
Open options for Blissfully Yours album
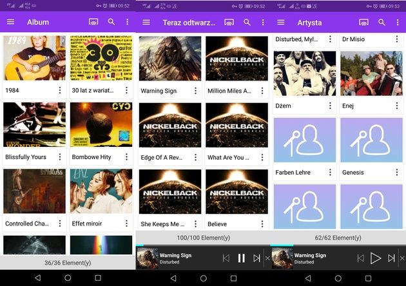(x=60, y=157)
